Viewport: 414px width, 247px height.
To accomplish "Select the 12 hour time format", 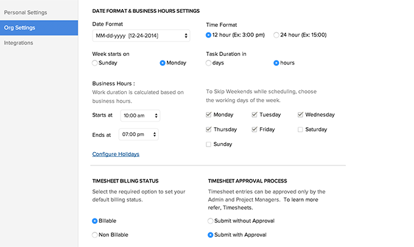I will (x=209, y=35).
